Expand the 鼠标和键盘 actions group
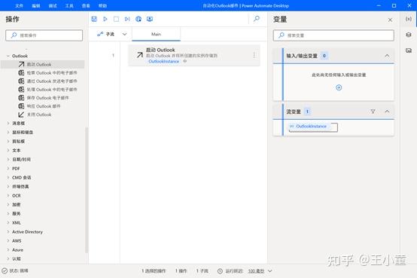Viewport: 417px width, 278px height. pos(8,133)
